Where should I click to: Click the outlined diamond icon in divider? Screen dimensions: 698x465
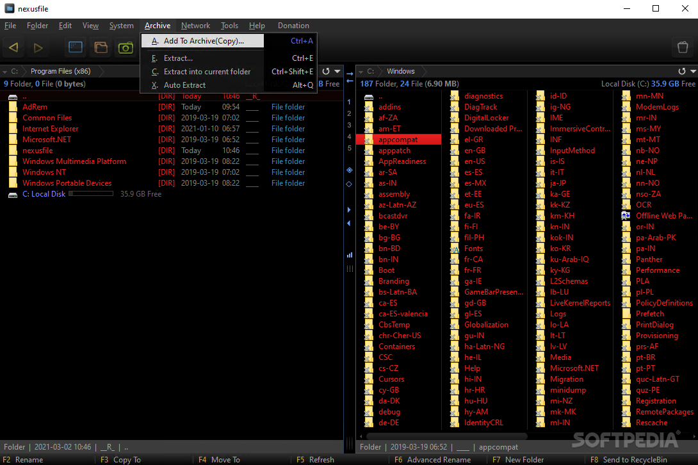(x=350, y=184)
